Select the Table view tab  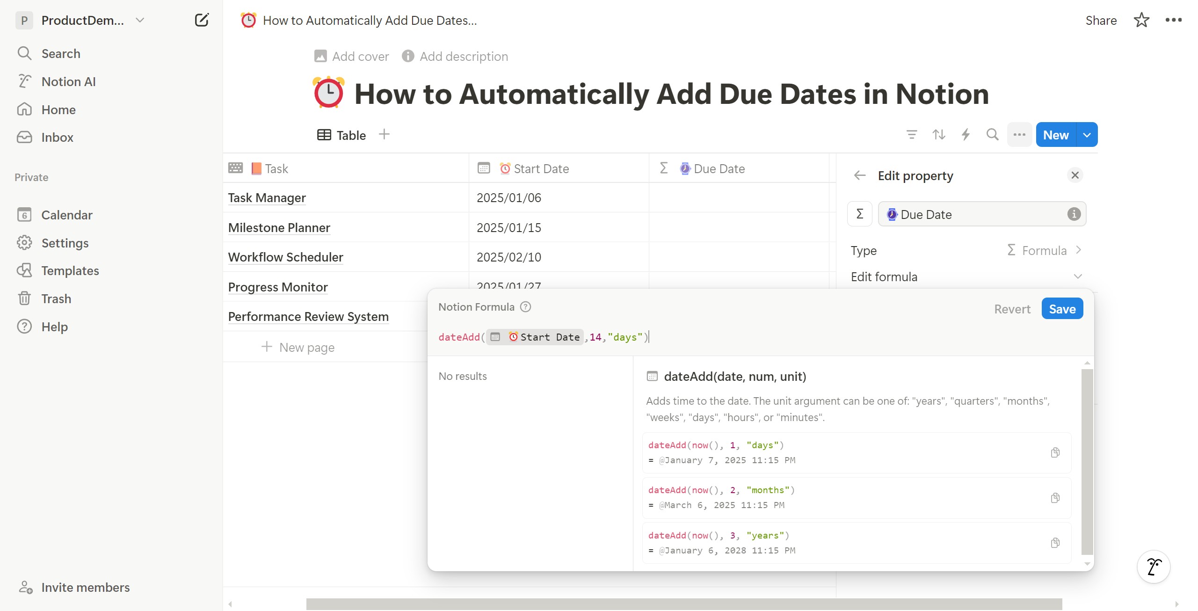342,135
